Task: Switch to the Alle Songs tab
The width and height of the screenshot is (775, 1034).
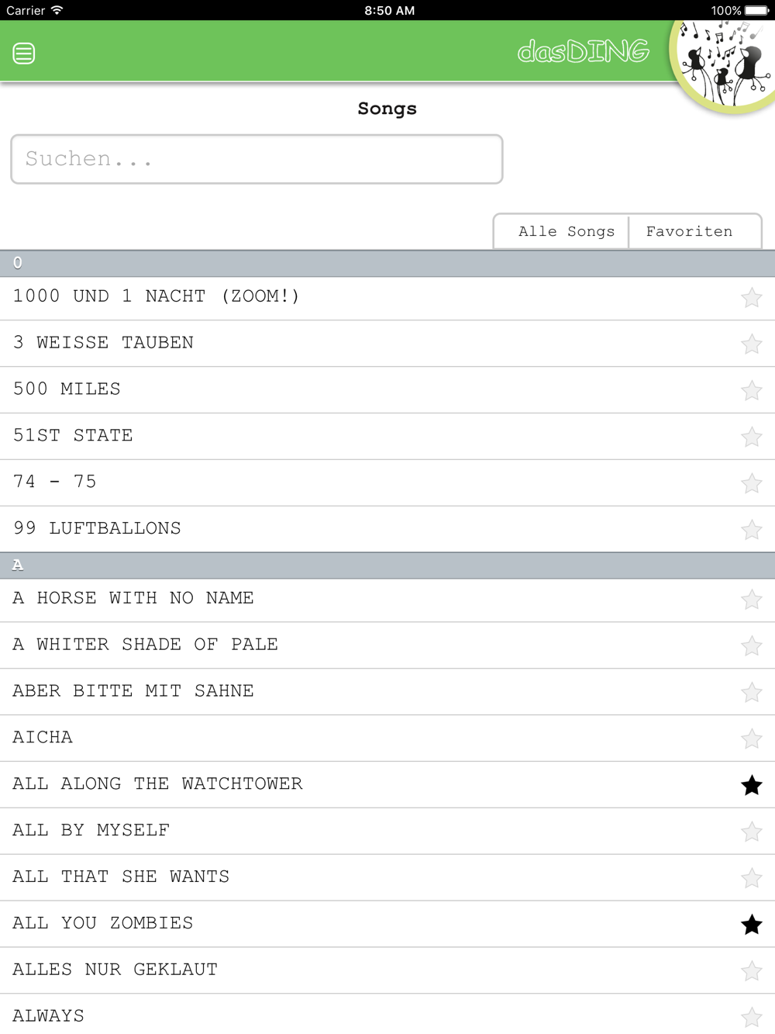Action: coord(566,231)
